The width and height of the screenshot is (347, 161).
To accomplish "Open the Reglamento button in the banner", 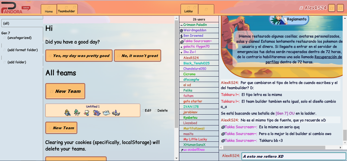I will coord(289,19).
